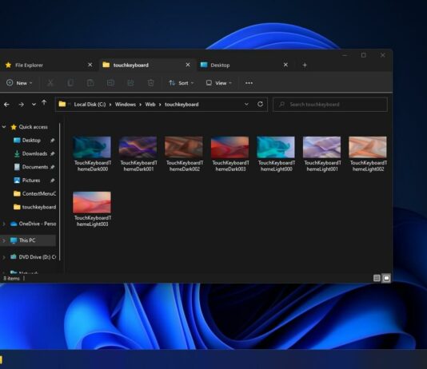Click the pin icon beside Documents
Screen dimensions: 427x369
click(x=52, y=167)
